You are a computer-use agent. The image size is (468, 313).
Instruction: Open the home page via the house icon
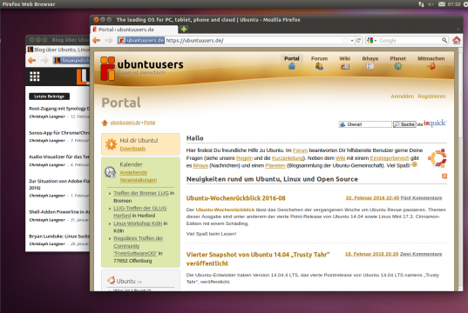457,40
